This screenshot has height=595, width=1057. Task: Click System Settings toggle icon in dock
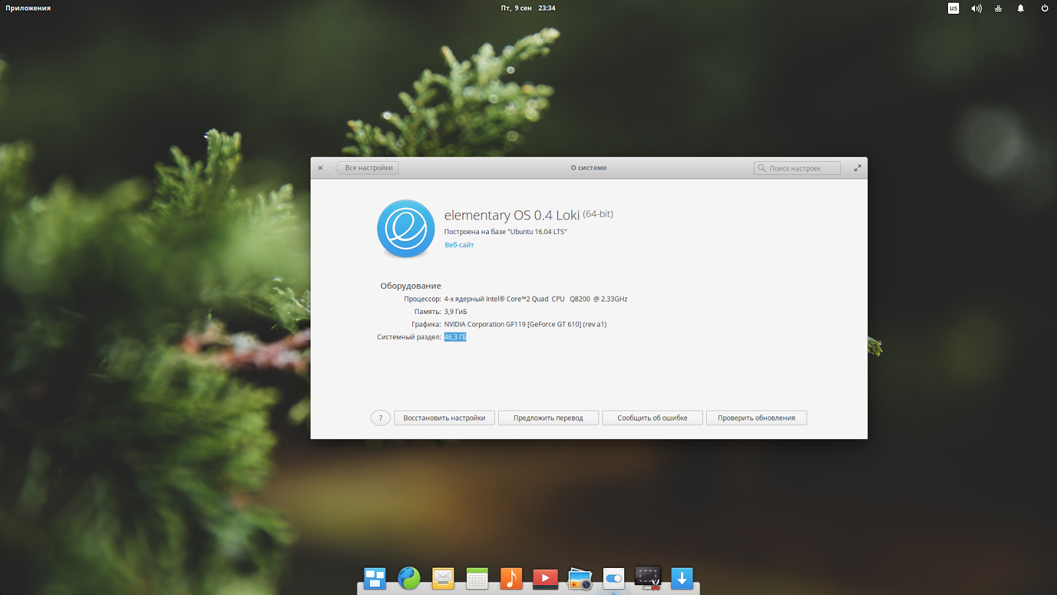pos(614,578)
